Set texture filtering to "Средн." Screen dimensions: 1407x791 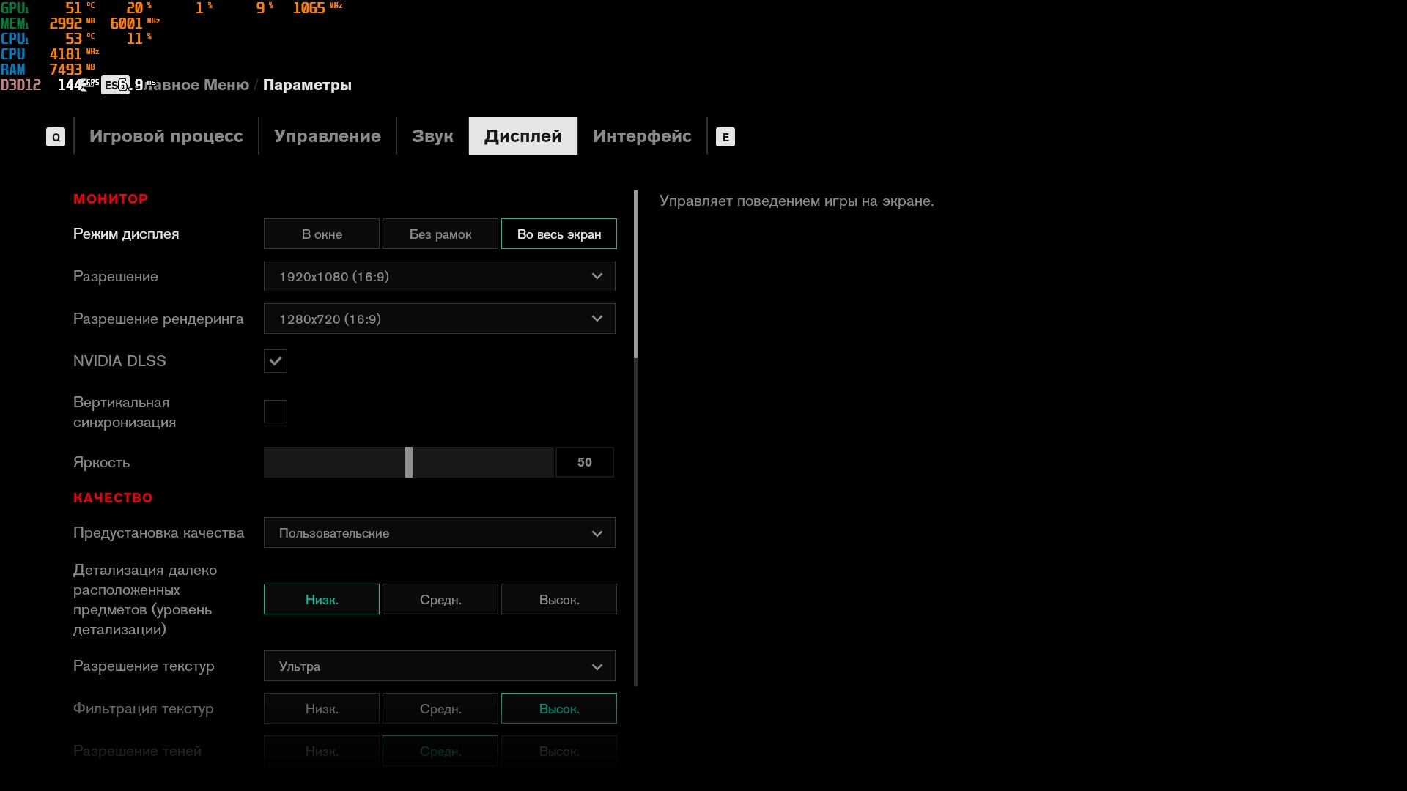pyautogui.click(x=440, y=709)
